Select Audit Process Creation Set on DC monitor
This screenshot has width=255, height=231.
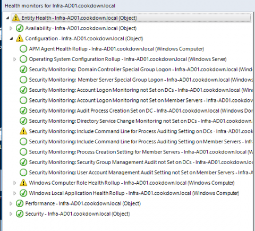tap(141, 110)
